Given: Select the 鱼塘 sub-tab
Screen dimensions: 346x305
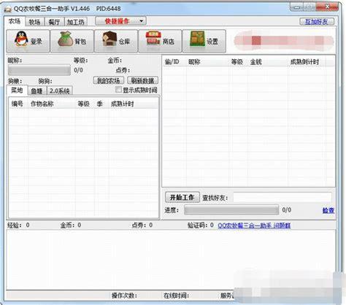Looking at the screenshot, I should (x=37, y=91).
